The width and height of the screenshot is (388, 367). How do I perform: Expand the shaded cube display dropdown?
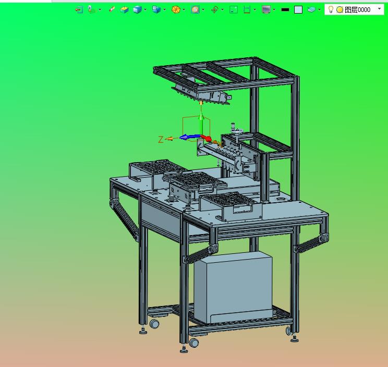tap(145, 10)
